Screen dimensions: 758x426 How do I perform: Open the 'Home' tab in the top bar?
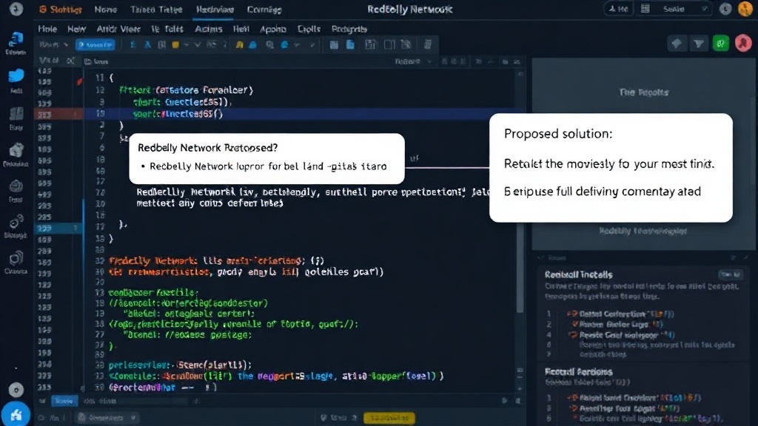click(x=105, y=9)
